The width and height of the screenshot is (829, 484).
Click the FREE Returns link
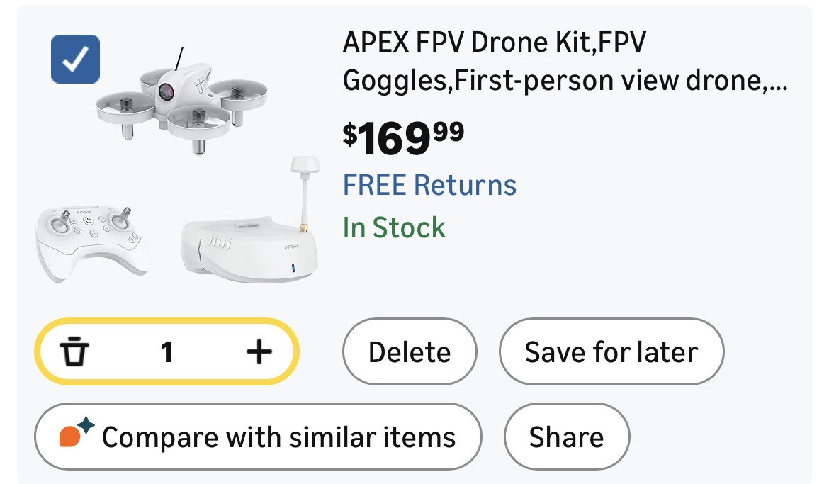(x=429, y=185)
